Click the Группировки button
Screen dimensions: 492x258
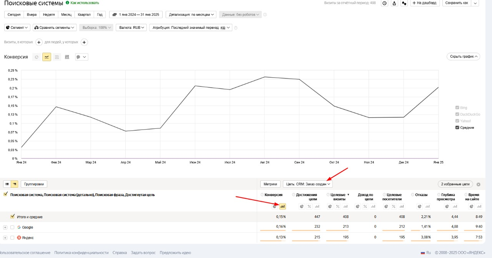pyautogui.click(x=34, y=184)
